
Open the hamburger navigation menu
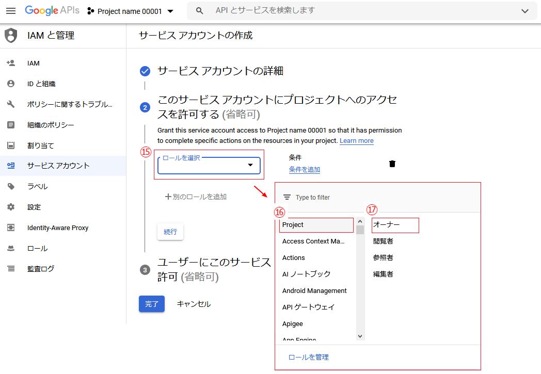click(x=11, y=11)
